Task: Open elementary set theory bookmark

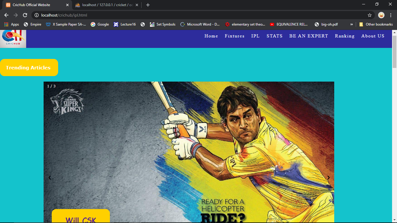Action: click(x=245, y=24)
